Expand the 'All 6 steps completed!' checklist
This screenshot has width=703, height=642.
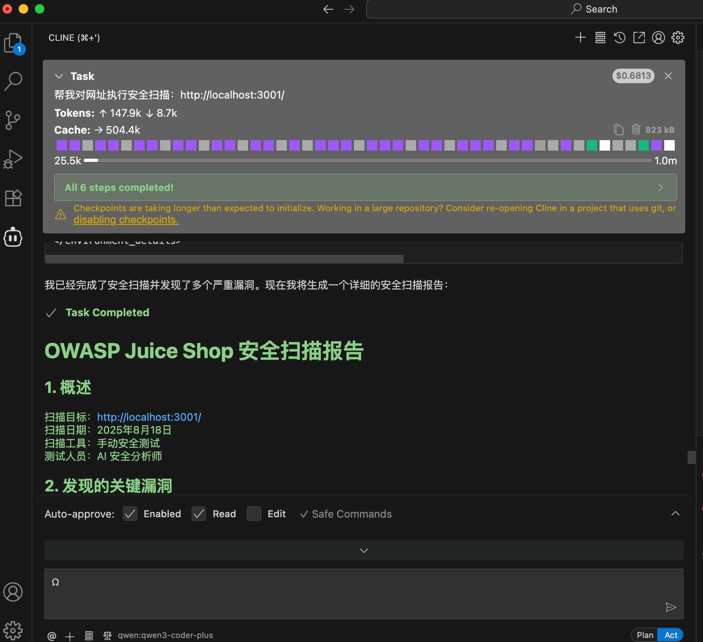(366, 187)
